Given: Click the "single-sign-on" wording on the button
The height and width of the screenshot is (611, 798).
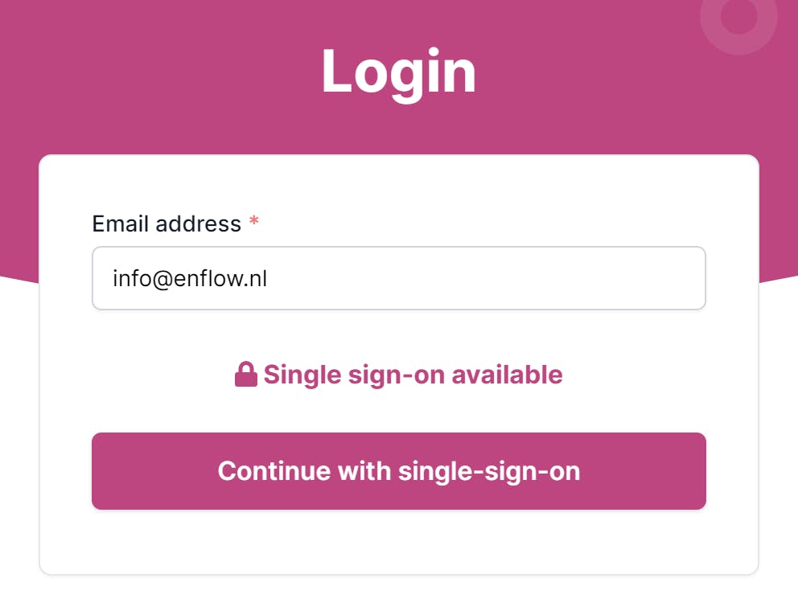Looking at the screenshot, I should coord(489,471).
